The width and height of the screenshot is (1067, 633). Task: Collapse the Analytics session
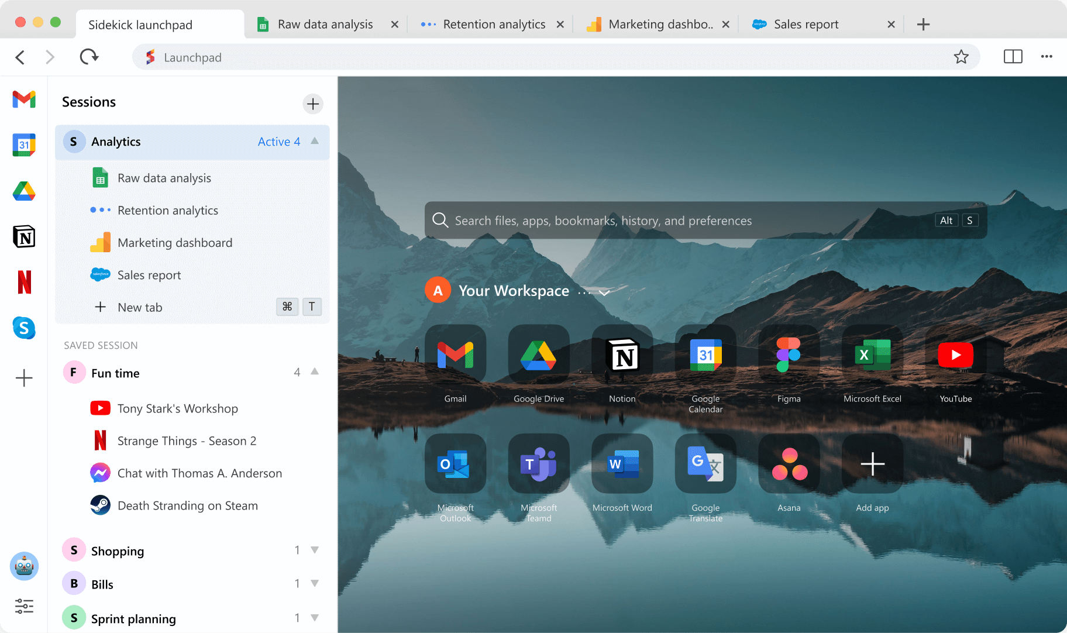[x=315, y=141]
